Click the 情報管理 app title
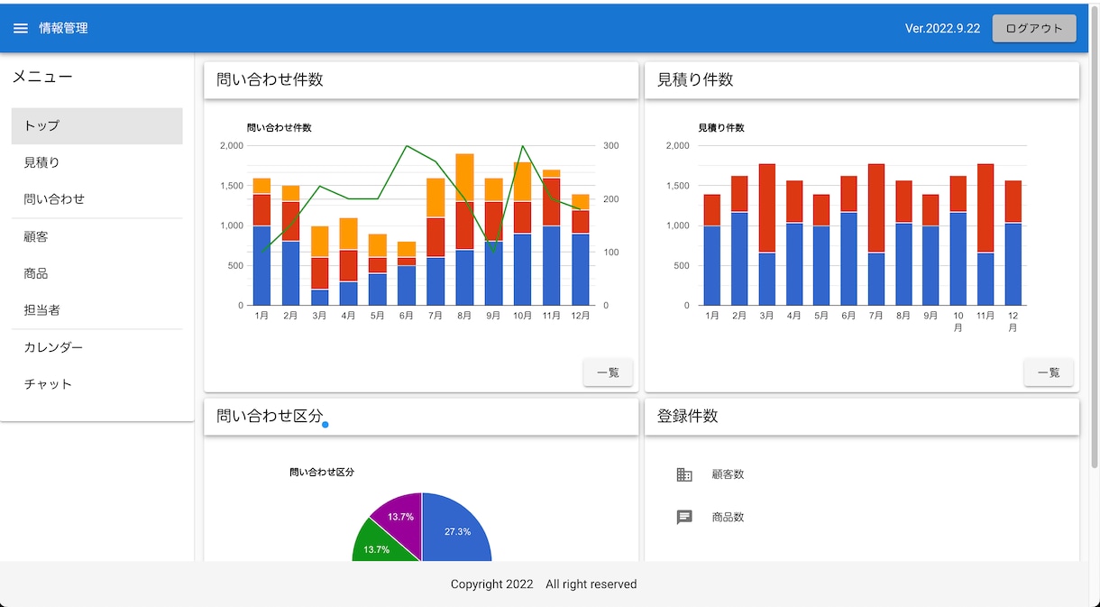This screenshot has width=1100, height=607. click(x=63, y=29)
